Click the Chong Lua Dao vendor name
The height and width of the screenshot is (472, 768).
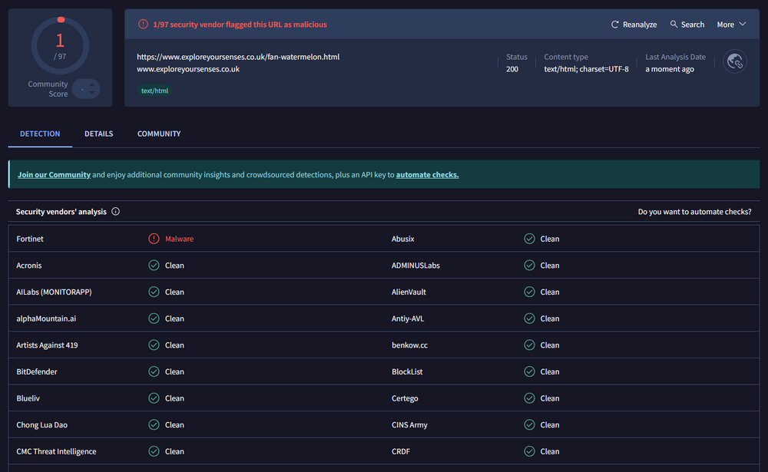click(41, 425)
